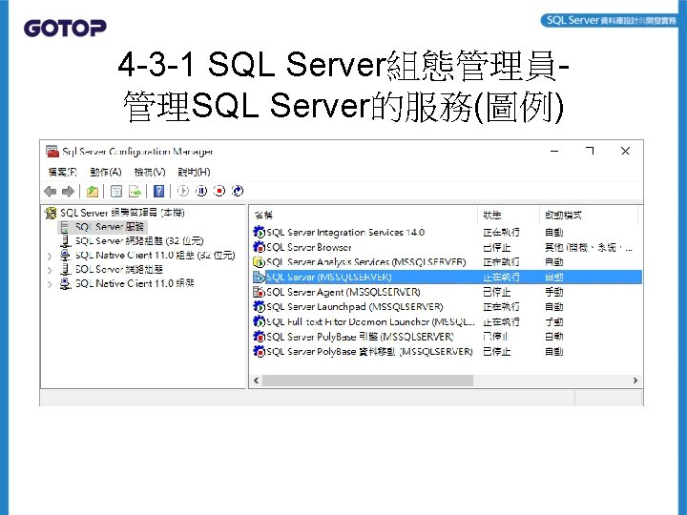Select SQL Server 組態管理員 (本機) root
Screen dimensions: 687x515
pyautogui.click(x=122, y=213)
